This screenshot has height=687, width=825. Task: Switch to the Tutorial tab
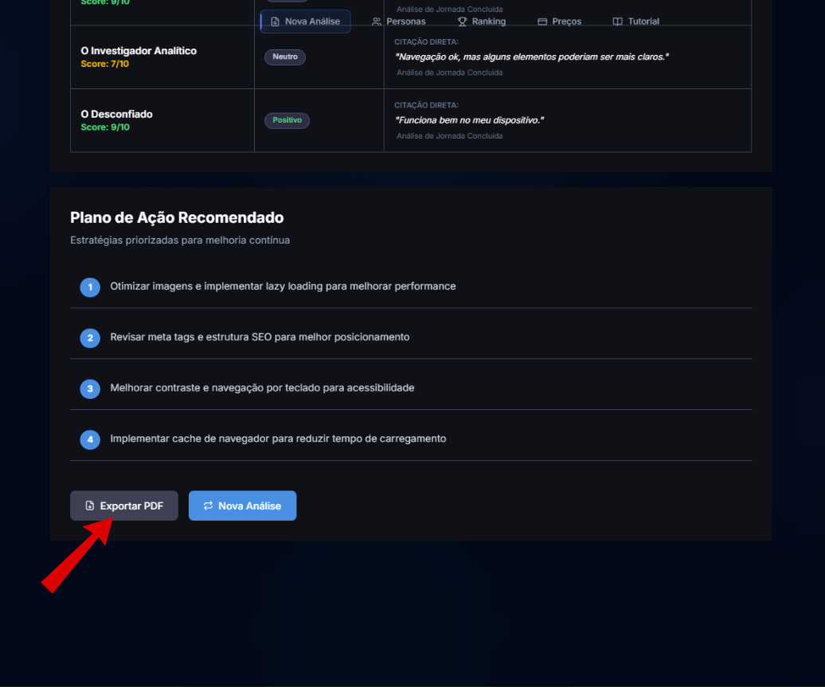pos(636,21)
